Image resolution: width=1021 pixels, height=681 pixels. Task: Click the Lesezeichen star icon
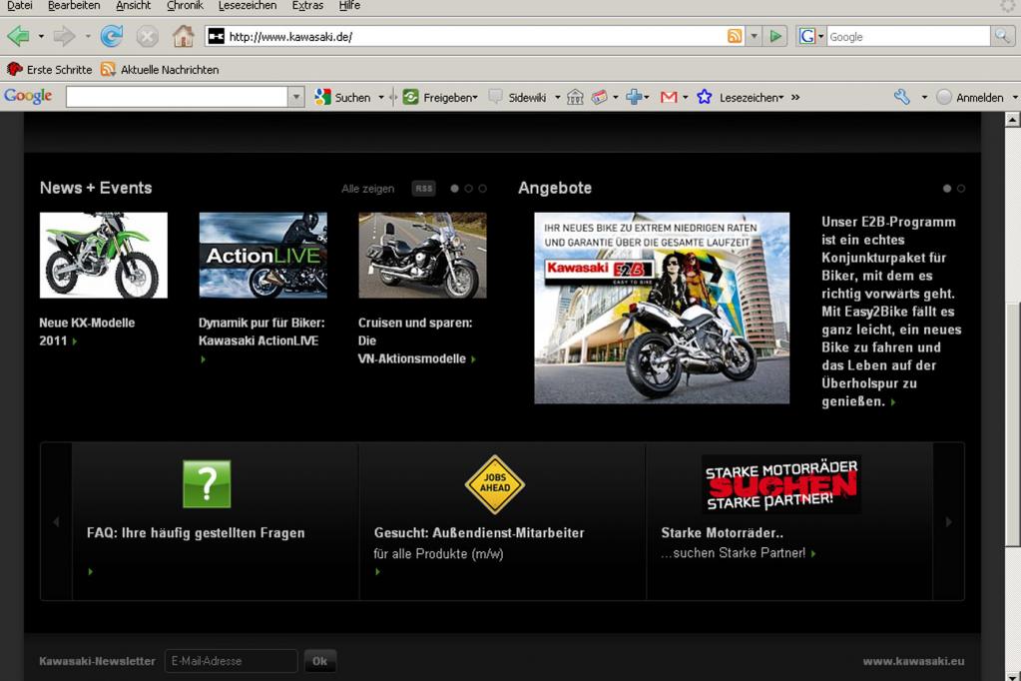(x=705, y=97)
